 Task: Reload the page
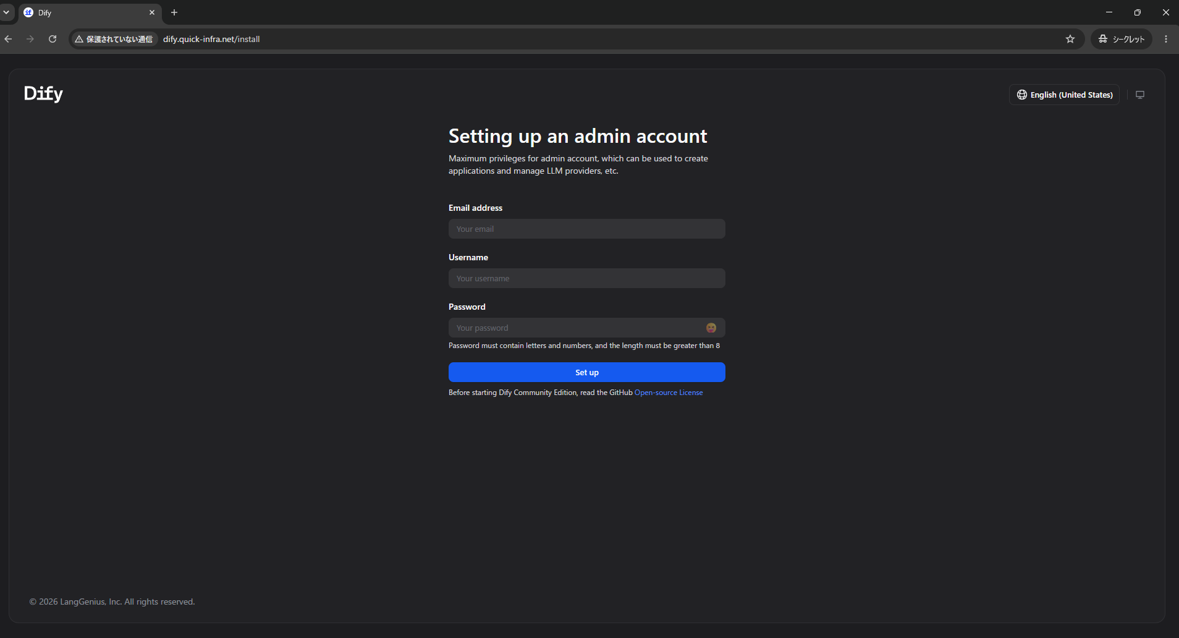tap(53, 39)
